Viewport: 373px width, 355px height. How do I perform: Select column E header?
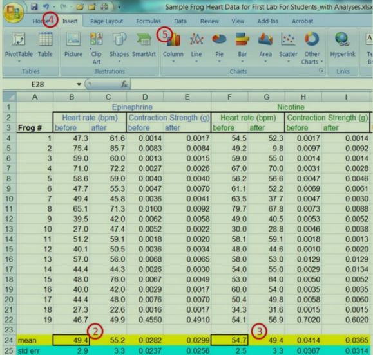click(x=187, y=97)
